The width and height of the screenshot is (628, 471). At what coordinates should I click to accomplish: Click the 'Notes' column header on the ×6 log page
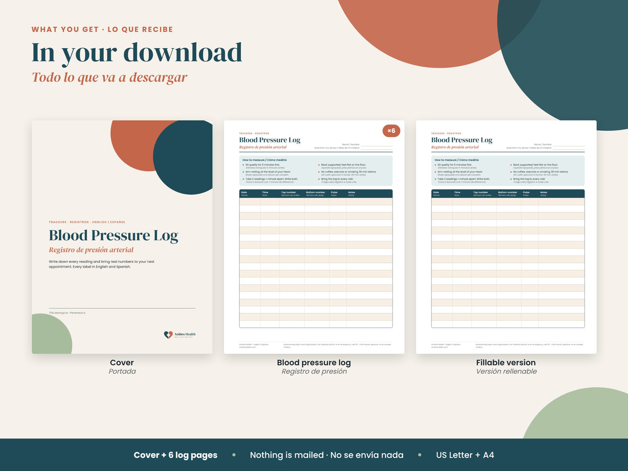(351, 193)
